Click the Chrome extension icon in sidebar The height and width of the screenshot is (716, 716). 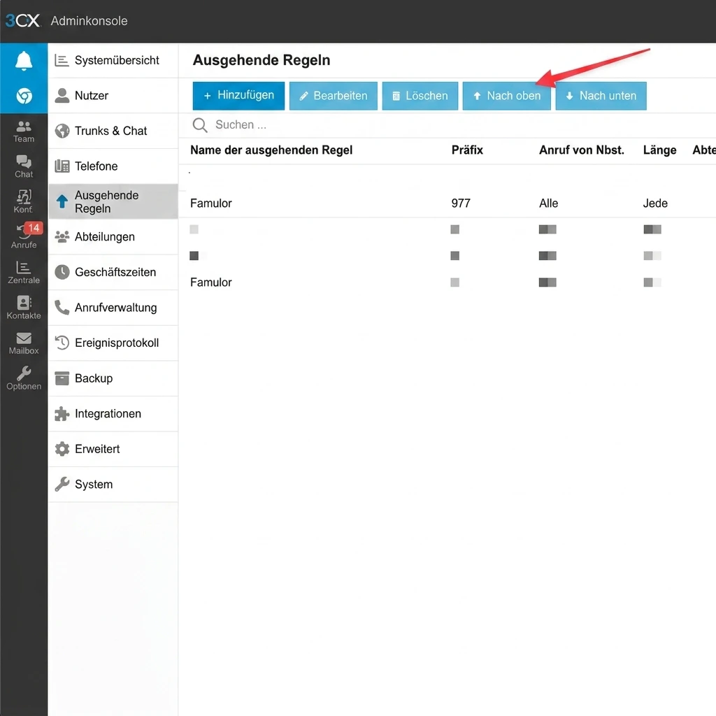click(x=24, y=96)
